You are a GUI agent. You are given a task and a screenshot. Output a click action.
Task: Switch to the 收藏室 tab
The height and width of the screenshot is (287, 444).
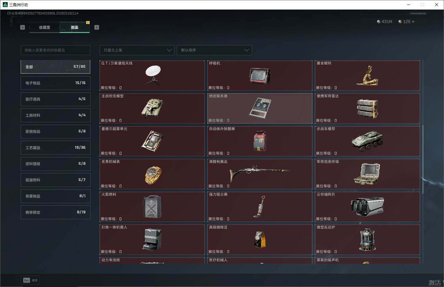pyautogui.click(x=45, y=27)
